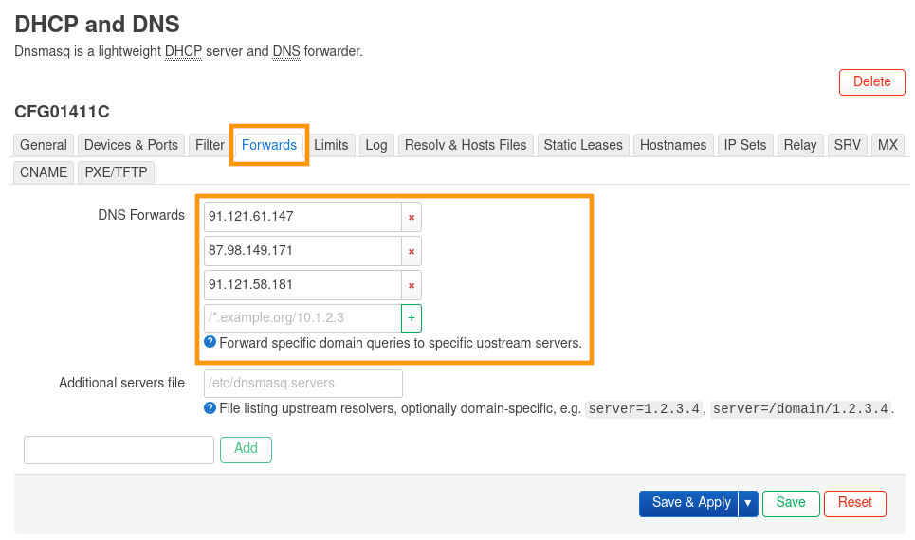Click the Save & Apply button
915x540 pixels.
[690, 503]
